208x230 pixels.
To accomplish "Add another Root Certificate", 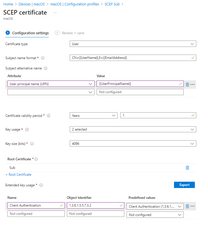I will (18, 174).
